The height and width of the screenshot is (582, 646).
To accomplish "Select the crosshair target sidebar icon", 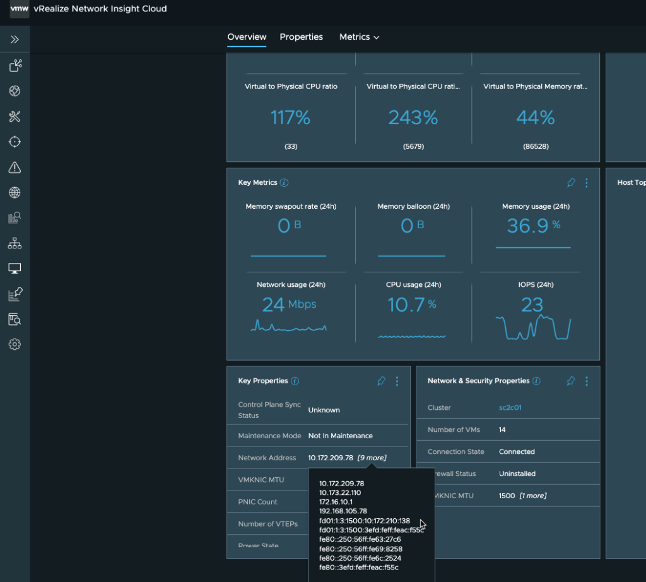I will pos(15,141).
